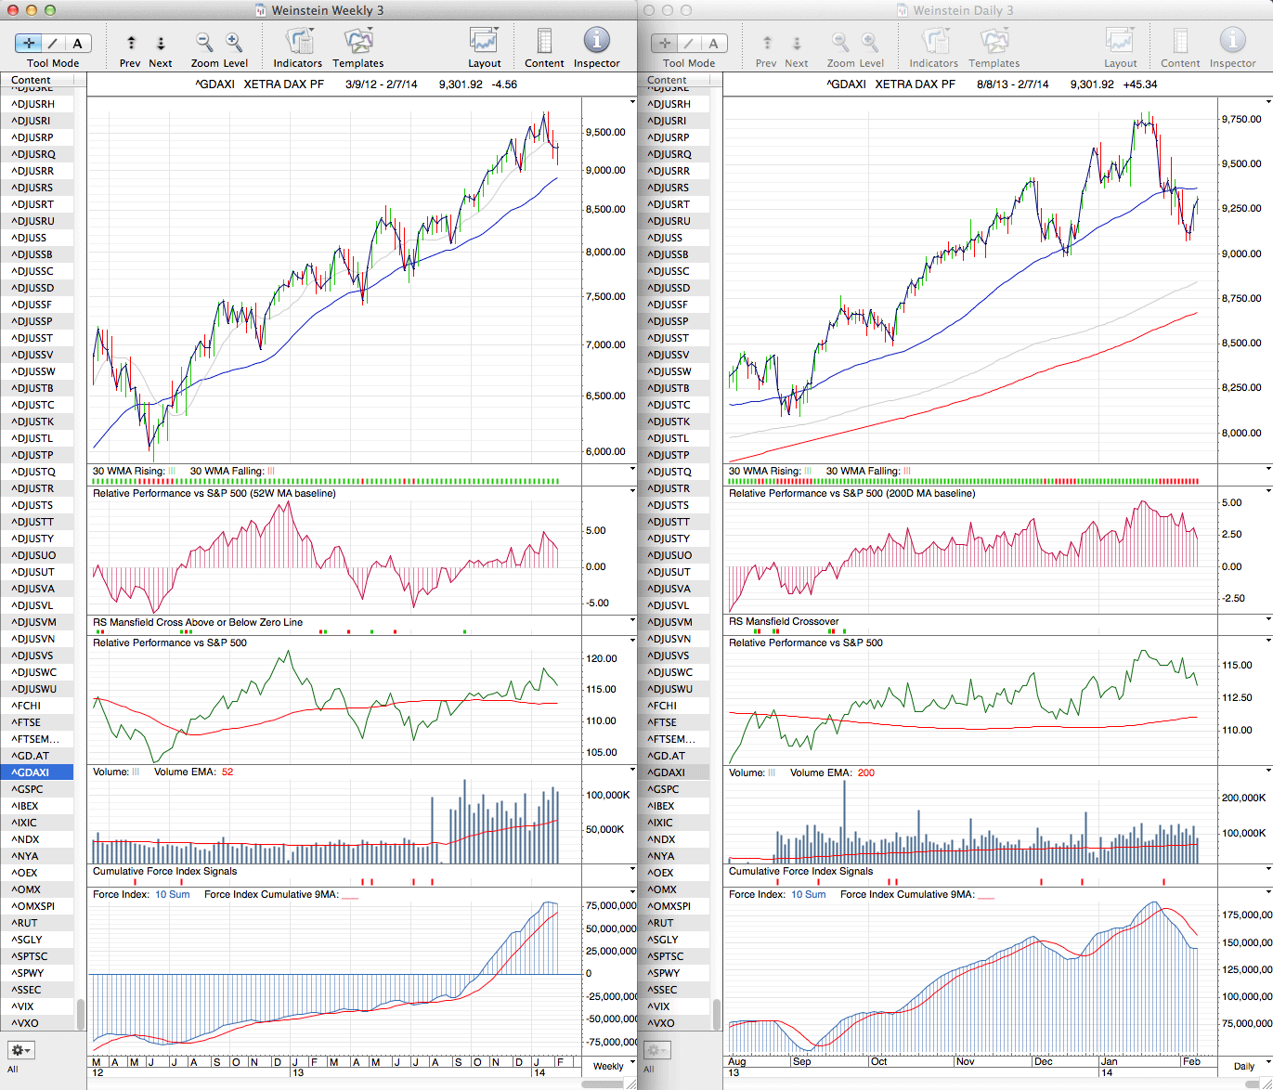1273x1090 pixels.
Task: Select the text annotation tool in left window
Action: [x=77, y=43]
